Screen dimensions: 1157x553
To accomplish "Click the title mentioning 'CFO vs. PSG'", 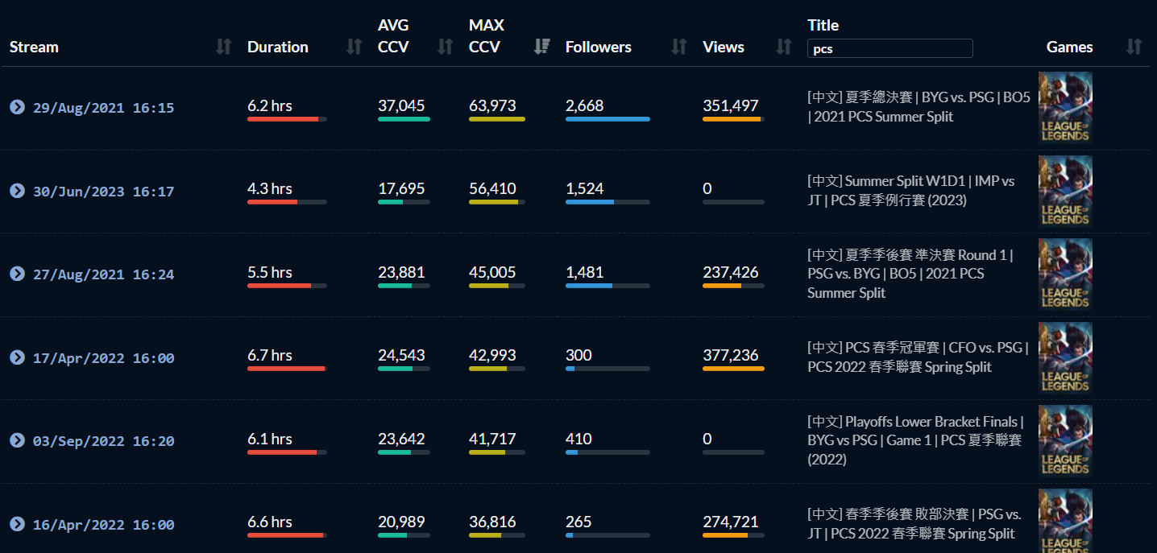I will click(x=918, y=357).
